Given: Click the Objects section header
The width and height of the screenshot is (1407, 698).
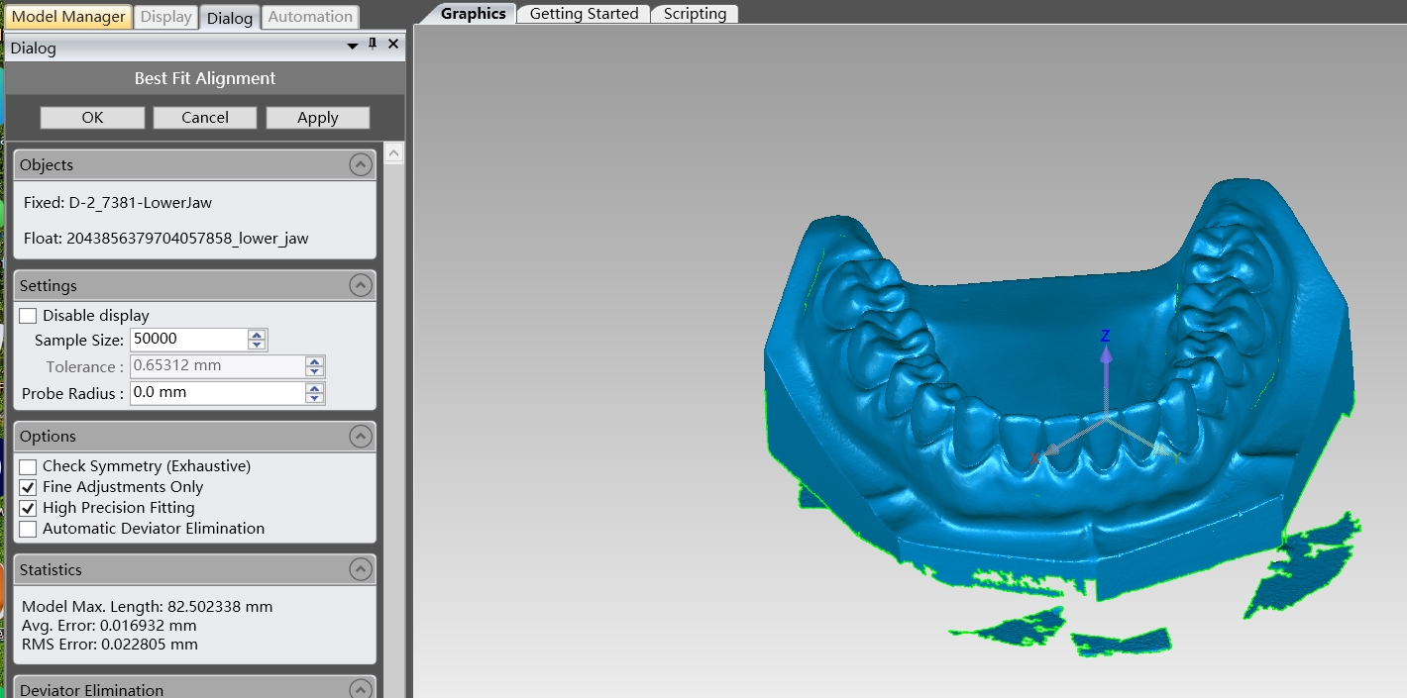Looking at the screenshot, I should coord(195,165).
